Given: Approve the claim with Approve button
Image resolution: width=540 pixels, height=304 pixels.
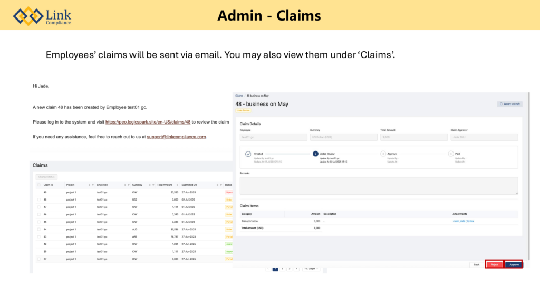Looking at the screenshot, I should 514,264.
